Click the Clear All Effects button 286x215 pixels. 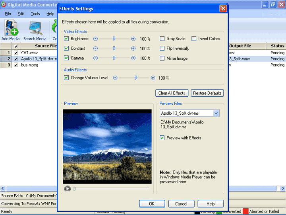[172, 93]
